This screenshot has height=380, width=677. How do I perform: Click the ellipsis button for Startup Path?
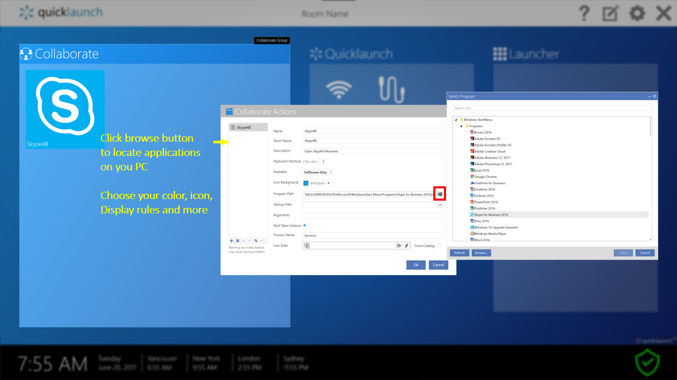click(x=440, y=205)
